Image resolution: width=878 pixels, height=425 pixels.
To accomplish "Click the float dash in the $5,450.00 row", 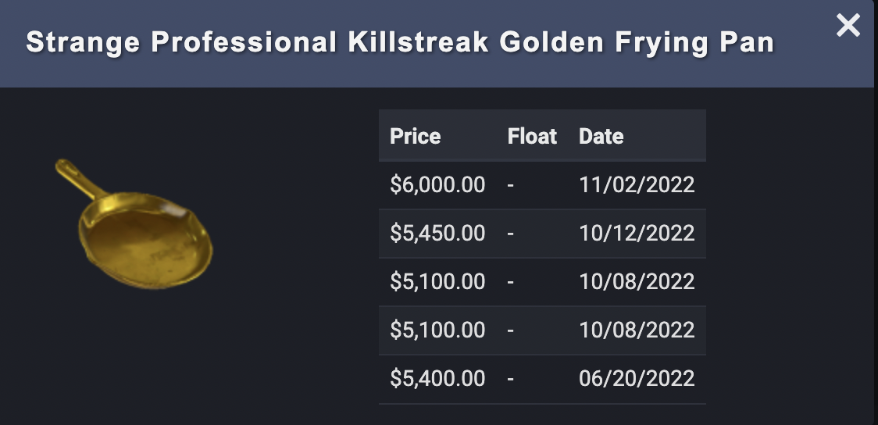I will [x=511, y=234].
